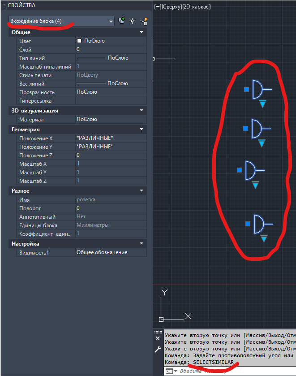Viewport: 296px width, 376px height.
Task: Click the 'Поворот' value field
Action: point(111,208)
